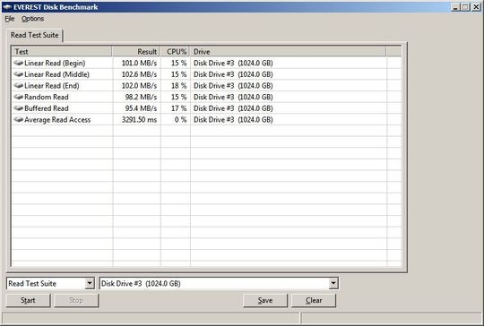484x326 pixels.
Task: Click the disk icon beside Linear Read (Middle)
Action: [x=19, y=74]
